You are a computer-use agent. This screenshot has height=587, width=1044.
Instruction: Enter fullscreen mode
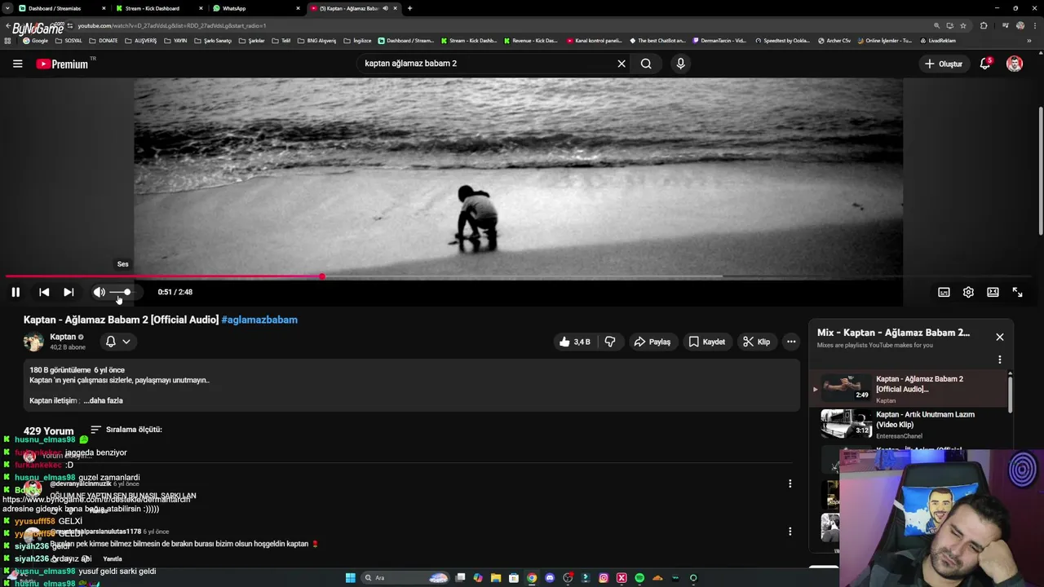coord(1018,292)
